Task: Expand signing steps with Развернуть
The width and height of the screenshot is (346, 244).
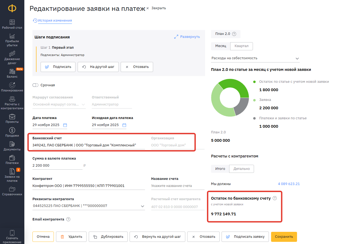Action: 187,37
